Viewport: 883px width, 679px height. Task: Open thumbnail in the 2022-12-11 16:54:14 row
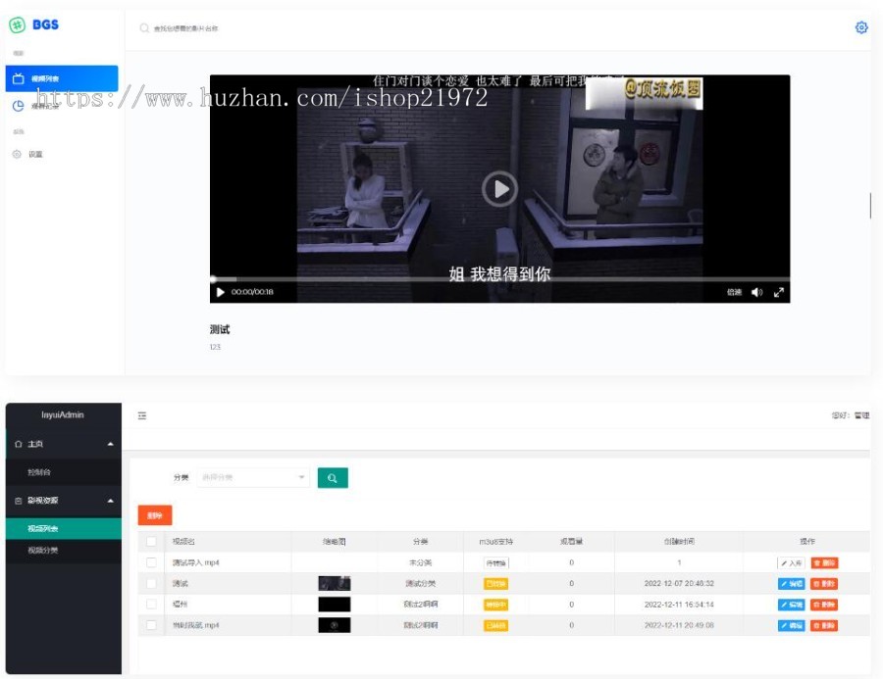[334, 605]
